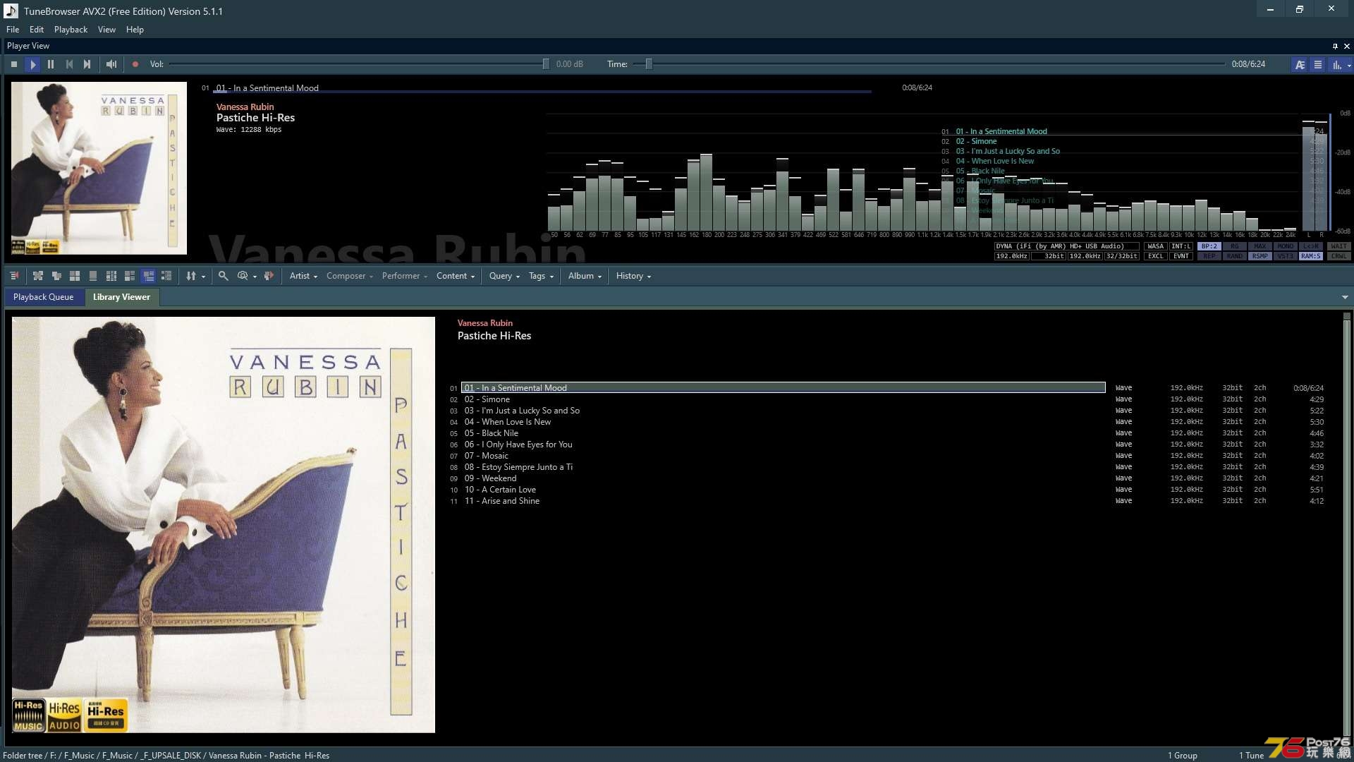Screen dimensions: 1354x762
Task: Click the spectrum bar chart icon
Action: (1336, 64)
